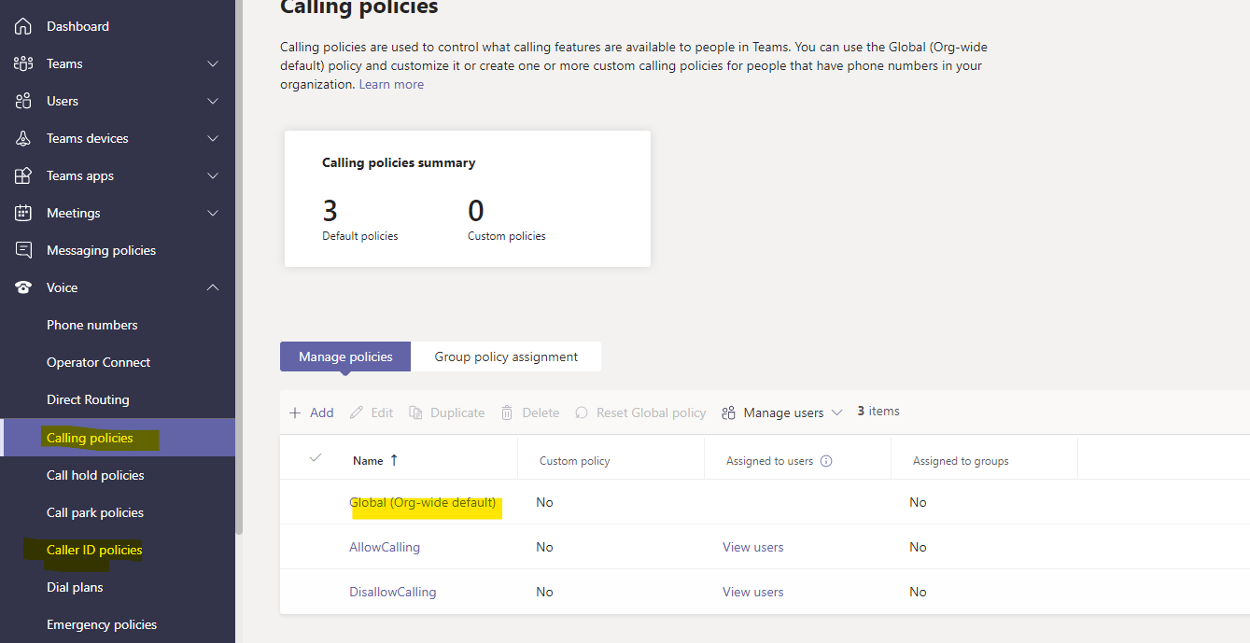
Task: Expand the Users sidebar section
Action: click(213, 101)
